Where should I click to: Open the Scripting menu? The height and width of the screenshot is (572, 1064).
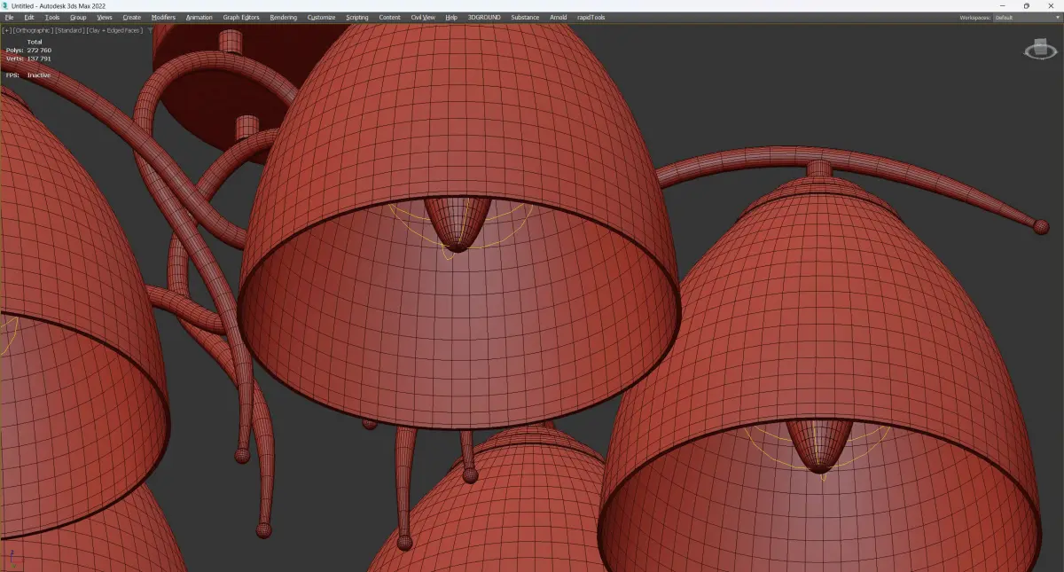pyautogui.click(x=357, y=17)
